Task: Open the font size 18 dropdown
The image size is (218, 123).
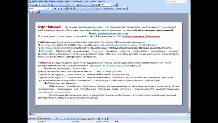Action: tap(52, 8)
